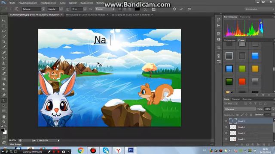275x154 pixels.
Task: Switch to the Контуры tab
Action: (x=247, y=99)
